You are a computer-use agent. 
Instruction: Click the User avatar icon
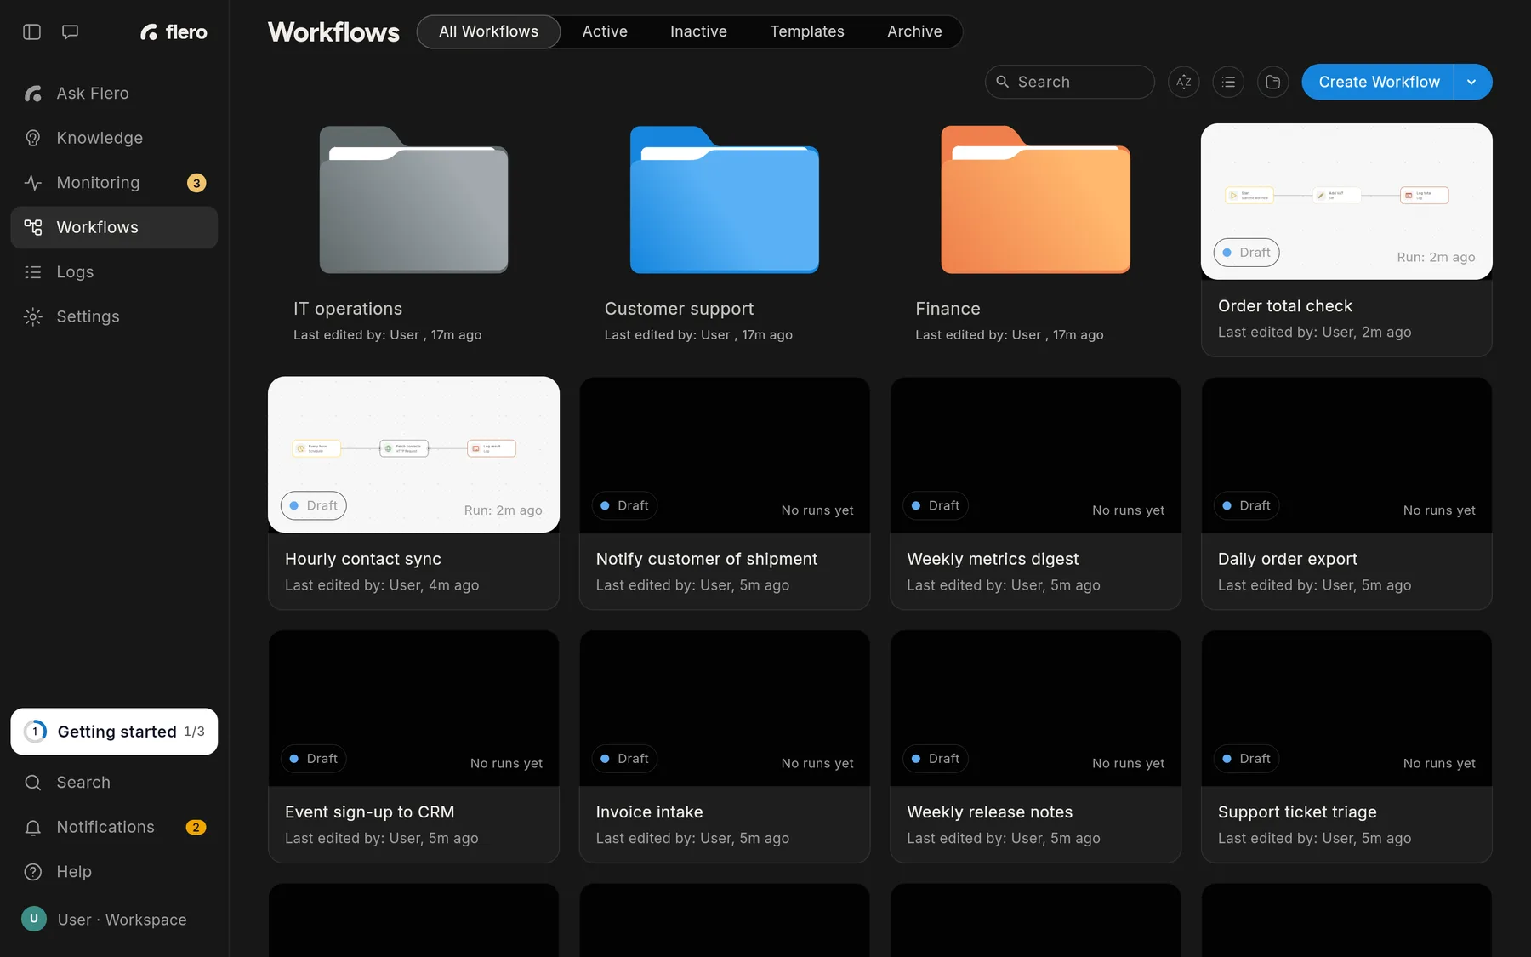(x=34, y=919)
